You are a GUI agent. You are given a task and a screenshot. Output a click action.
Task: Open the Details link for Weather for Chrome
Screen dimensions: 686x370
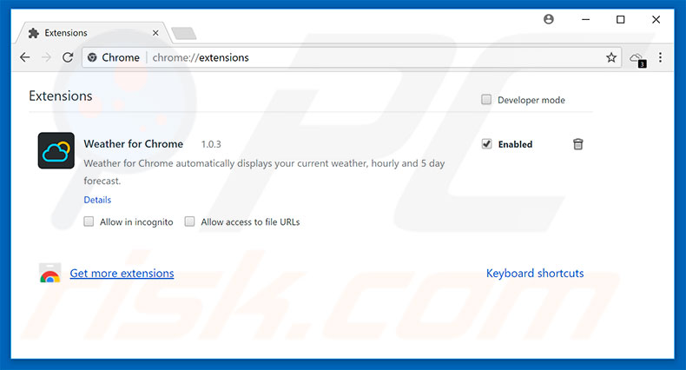coord(97,200)
